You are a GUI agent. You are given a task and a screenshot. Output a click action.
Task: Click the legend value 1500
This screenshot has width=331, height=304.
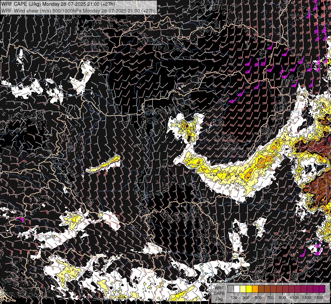[x=319, y=298]
